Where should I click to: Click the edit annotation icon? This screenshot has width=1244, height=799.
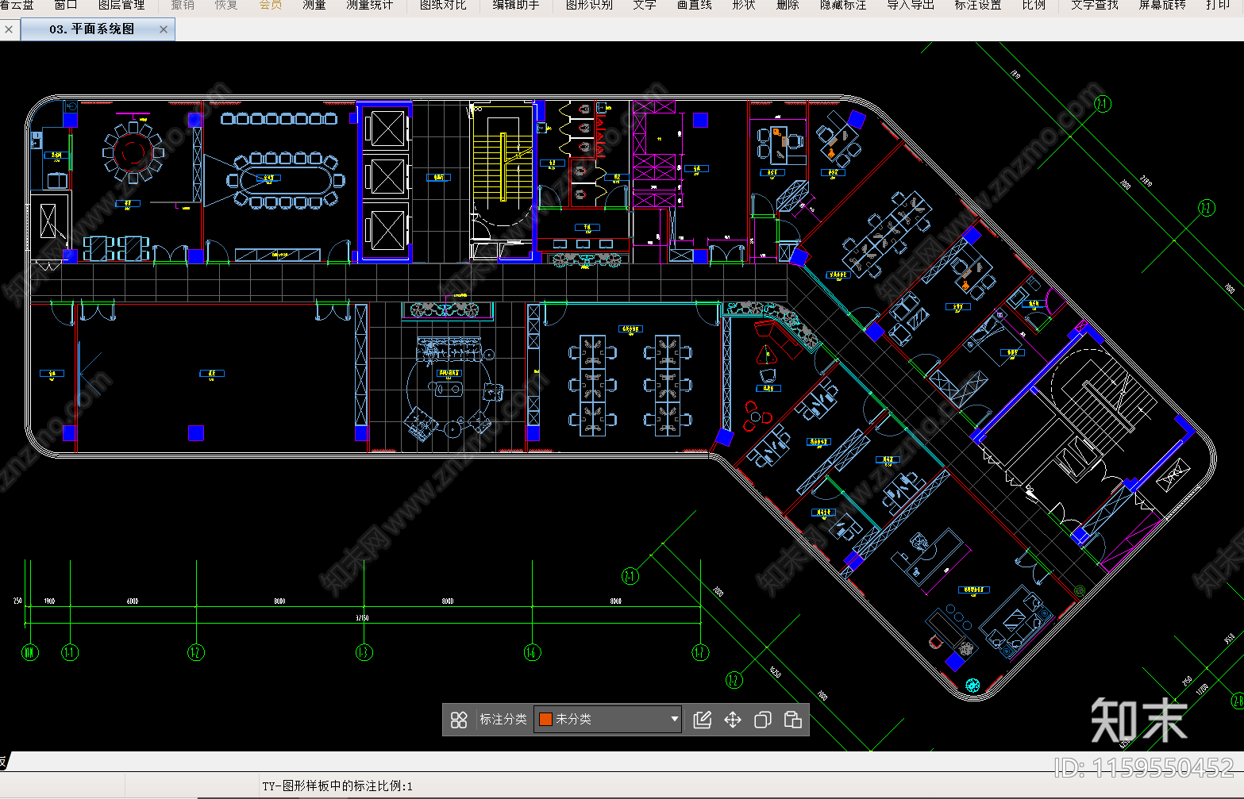click(703, 720)
